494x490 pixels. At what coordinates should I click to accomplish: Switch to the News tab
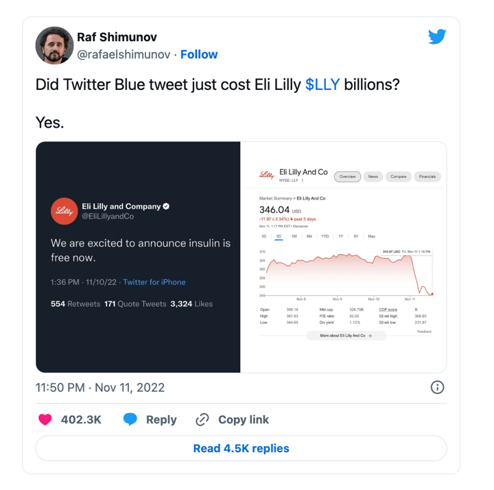click(x=373, y=177)
